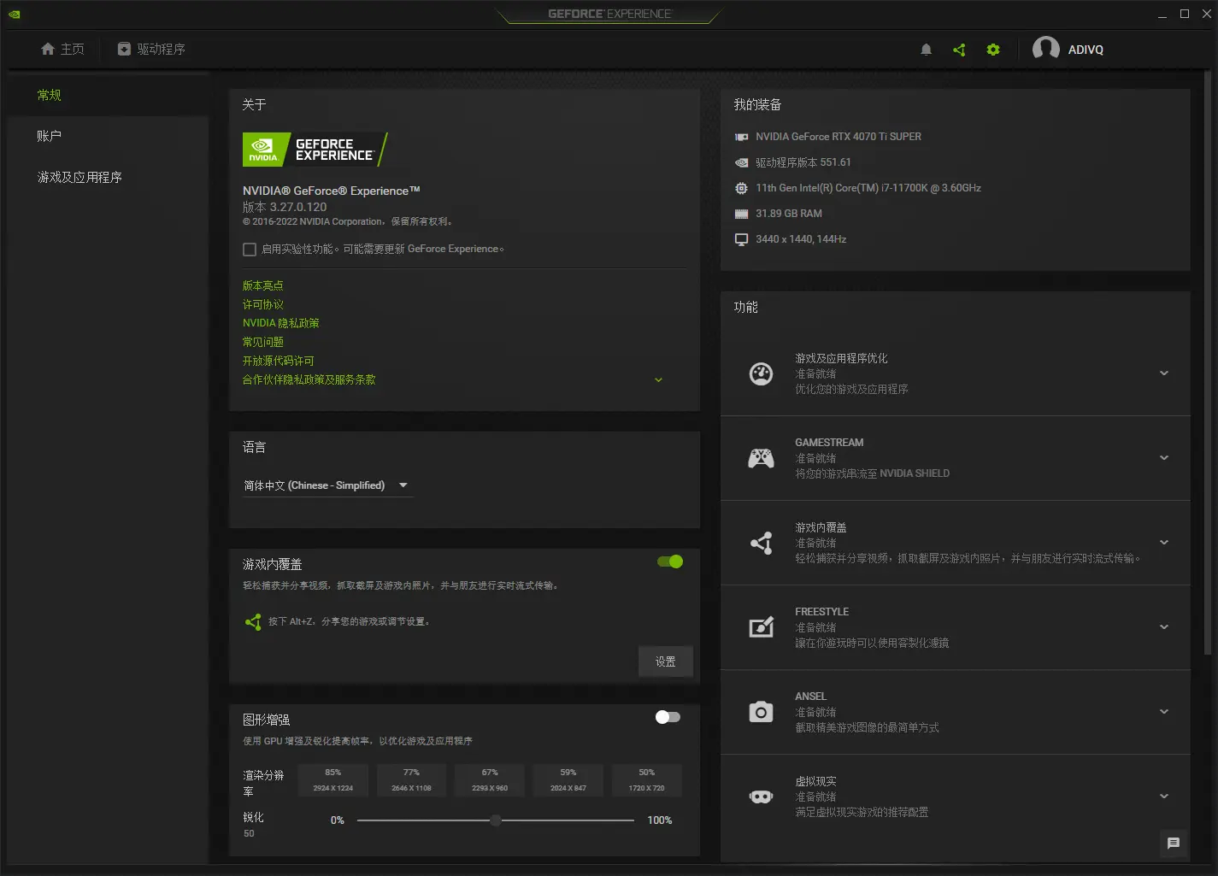Viewport: 1218px width, 876px height.
Task: Click the vertical scrollbar on right edge
Action: pos(1208,363)
